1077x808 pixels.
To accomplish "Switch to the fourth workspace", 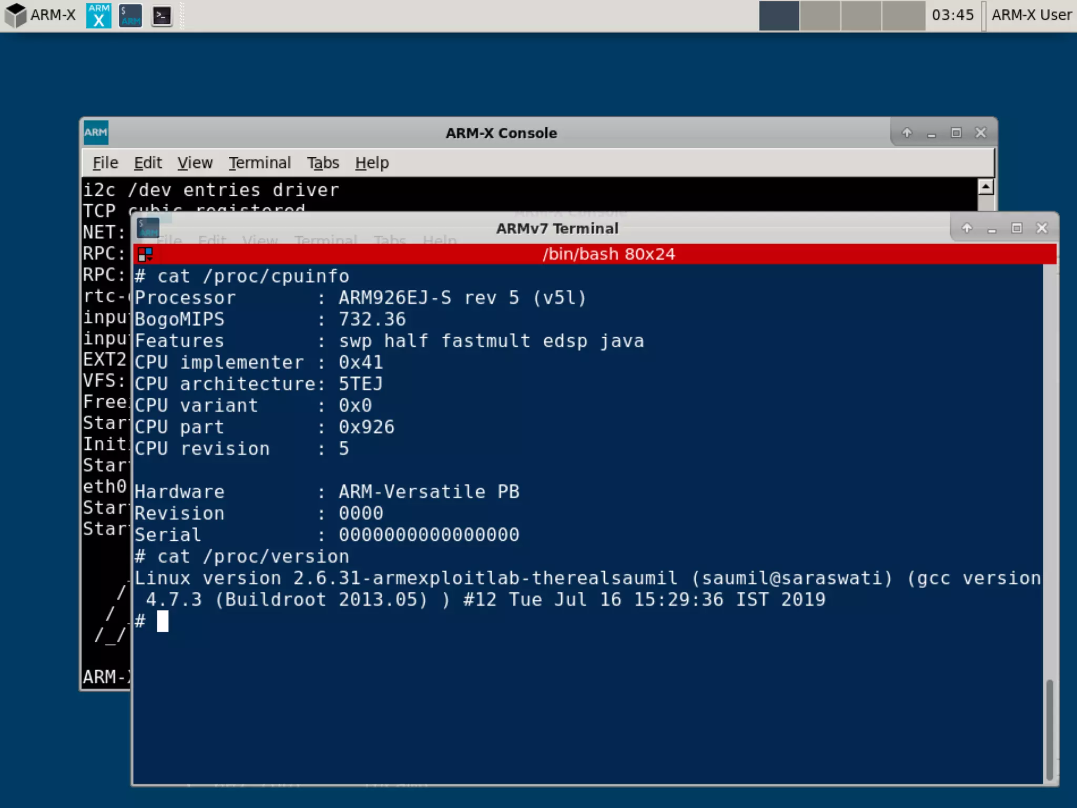I will point(903,15).
